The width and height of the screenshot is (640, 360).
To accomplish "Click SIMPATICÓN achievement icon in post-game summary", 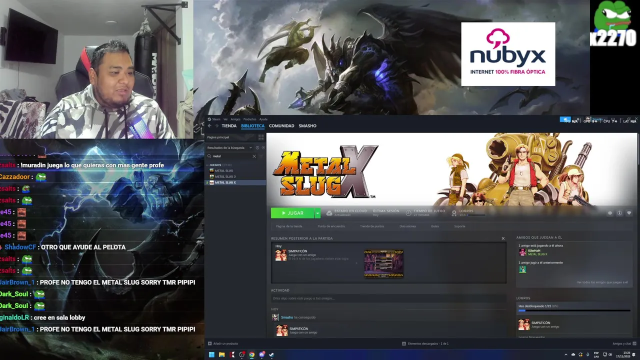I will tap(280, 255).
